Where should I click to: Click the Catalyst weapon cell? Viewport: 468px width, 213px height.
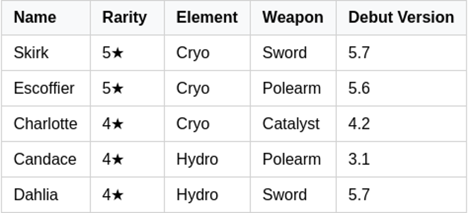[291, 124]
